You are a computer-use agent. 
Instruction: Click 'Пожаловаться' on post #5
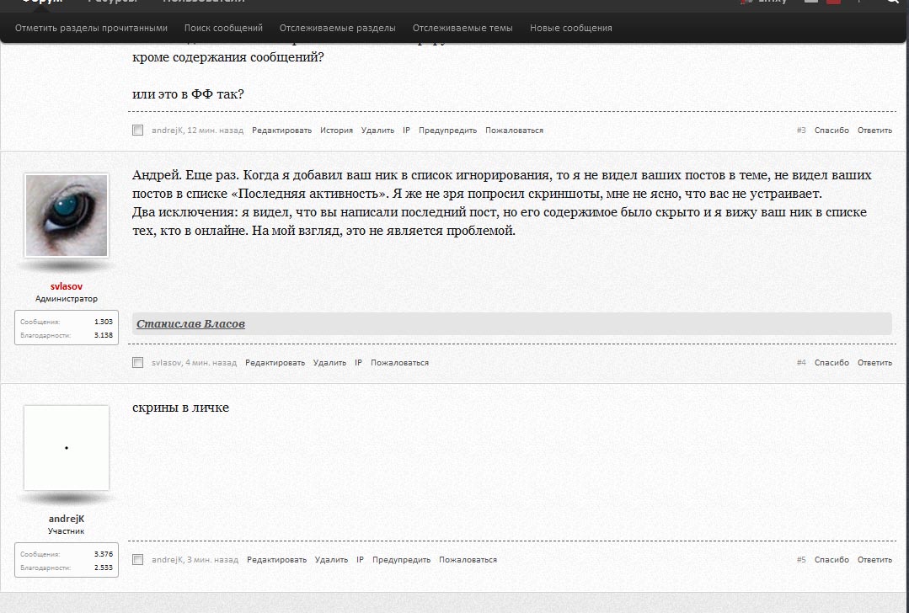468,560
